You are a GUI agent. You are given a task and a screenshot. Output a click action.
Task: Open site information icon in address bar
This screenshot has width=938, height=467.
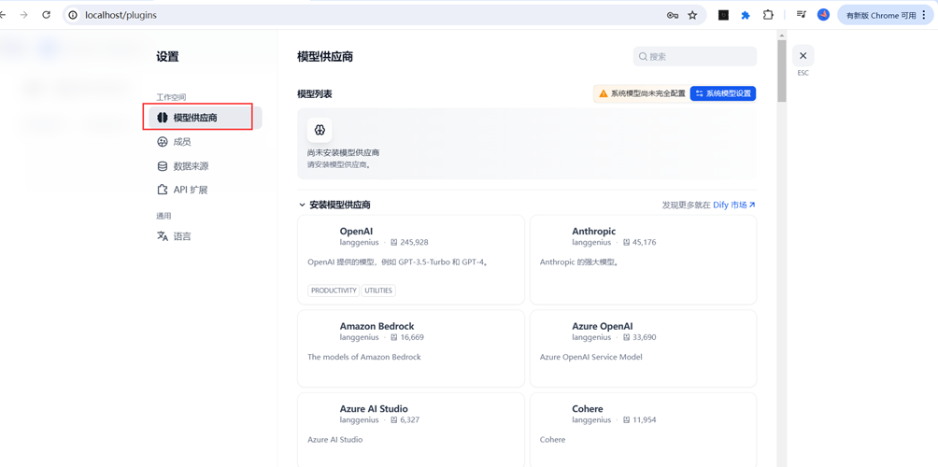[x=74, y=15]
